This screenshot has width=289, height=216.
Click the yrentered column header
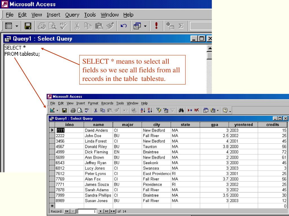[244, 125]
